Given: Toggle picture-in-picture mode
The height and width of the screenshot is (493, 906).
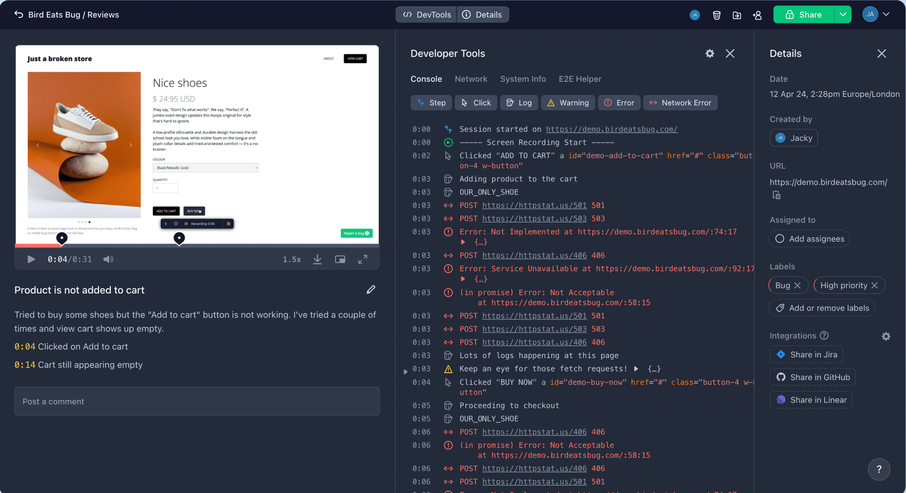Looking at the screenshot, I should [340, 259].
